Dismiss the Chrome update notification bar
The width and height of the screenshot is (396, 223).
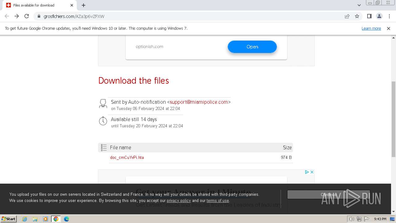click(x=389, y=28)
